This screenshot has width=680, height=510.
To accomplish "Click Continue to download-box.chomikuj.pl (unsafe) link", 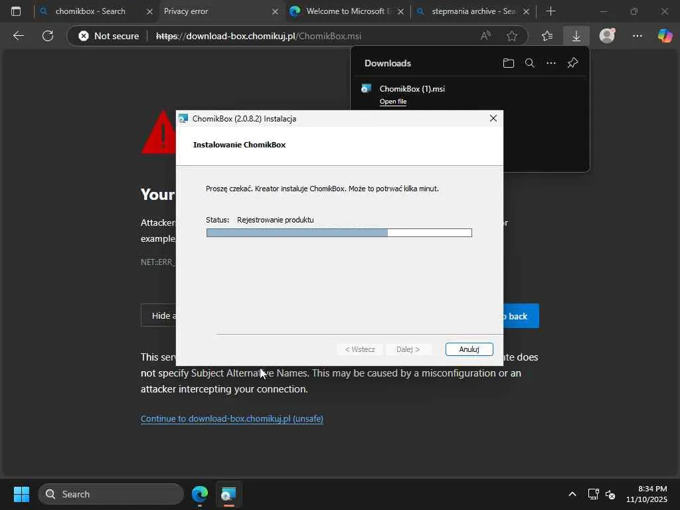I will [232, 419].
